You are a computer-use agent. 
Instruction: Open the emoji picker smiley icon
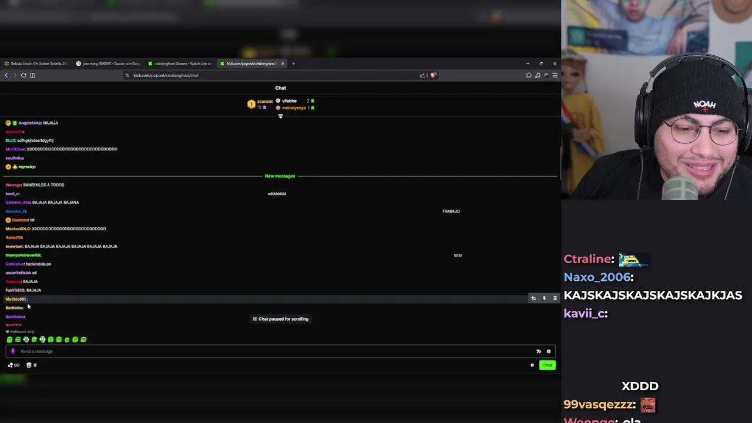click(x=549, y=351)
